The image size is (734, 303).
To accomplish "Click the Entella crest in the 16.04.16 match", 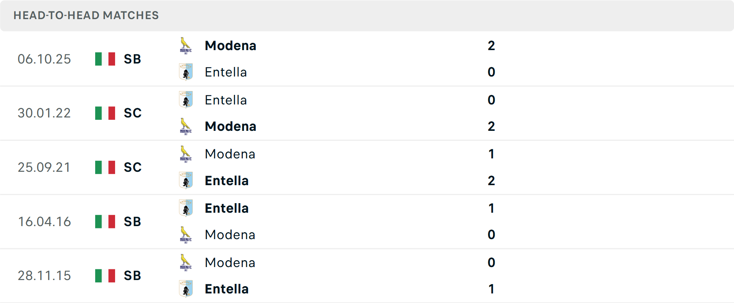I will (186, 208).
